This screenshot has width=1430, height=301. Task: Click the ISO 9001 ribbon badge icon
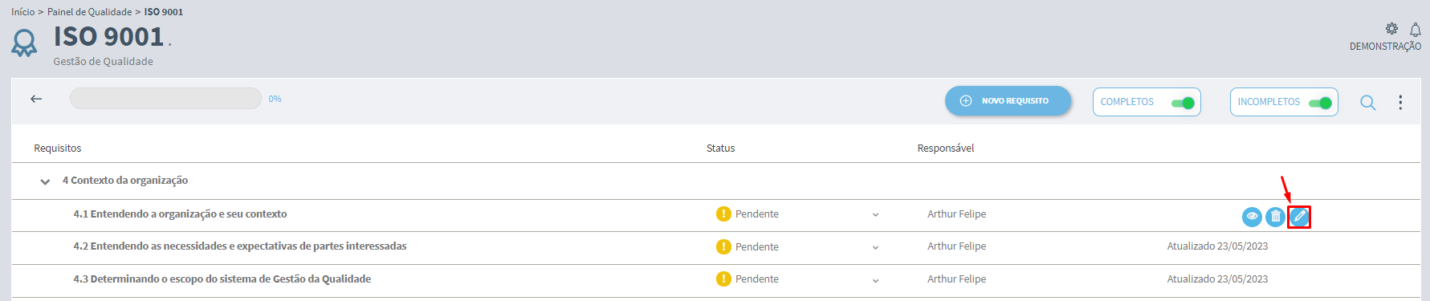click(24, 43)
